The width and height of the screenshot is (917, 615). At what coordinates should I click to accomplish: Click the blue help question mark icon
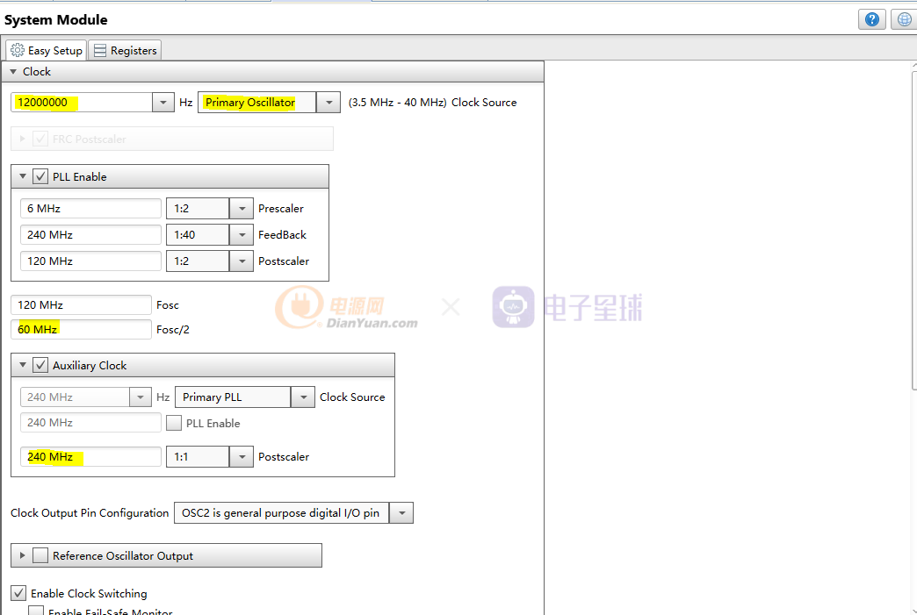[x=871, y=19]
